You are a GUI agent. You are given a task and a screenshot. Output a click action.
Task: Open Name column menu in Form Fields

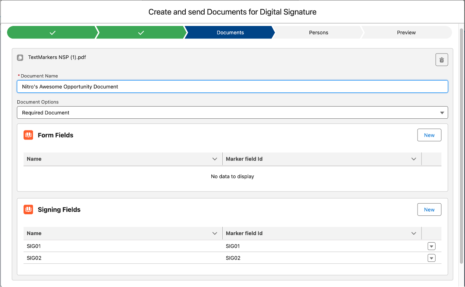[214, 159]
